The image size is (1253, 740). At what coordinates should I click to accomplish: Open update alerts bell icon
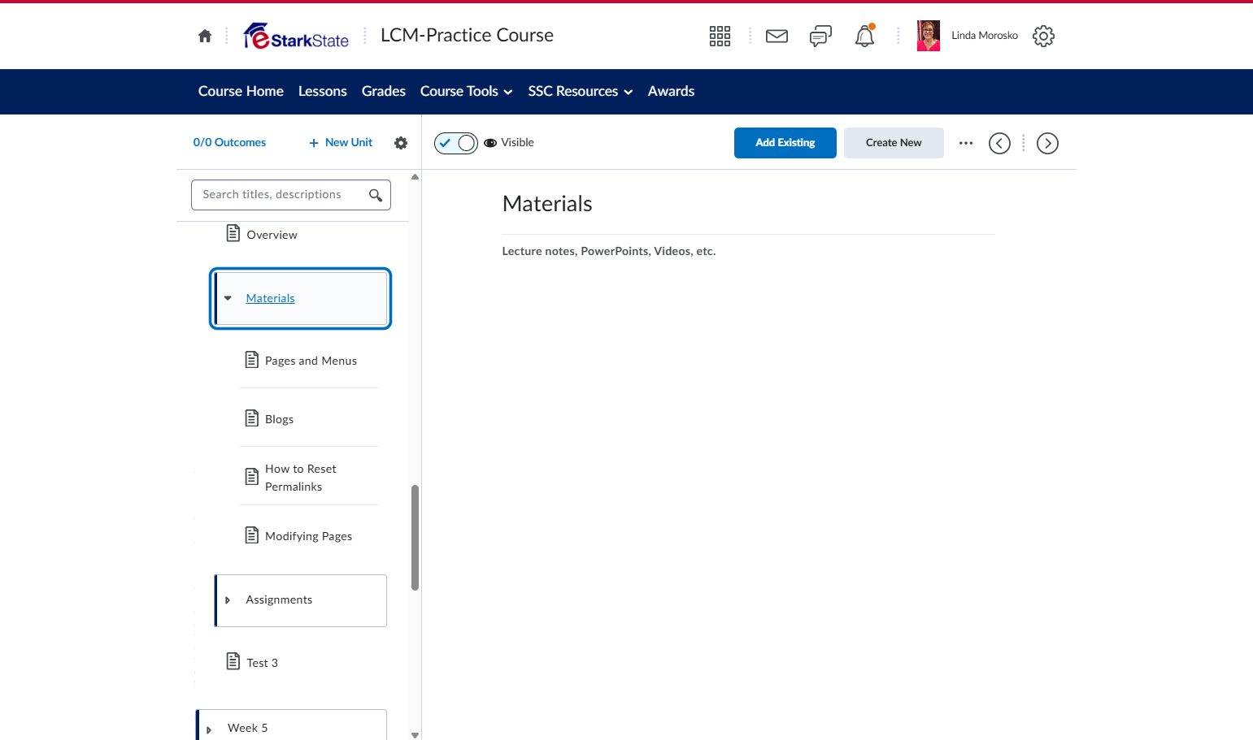864,36
